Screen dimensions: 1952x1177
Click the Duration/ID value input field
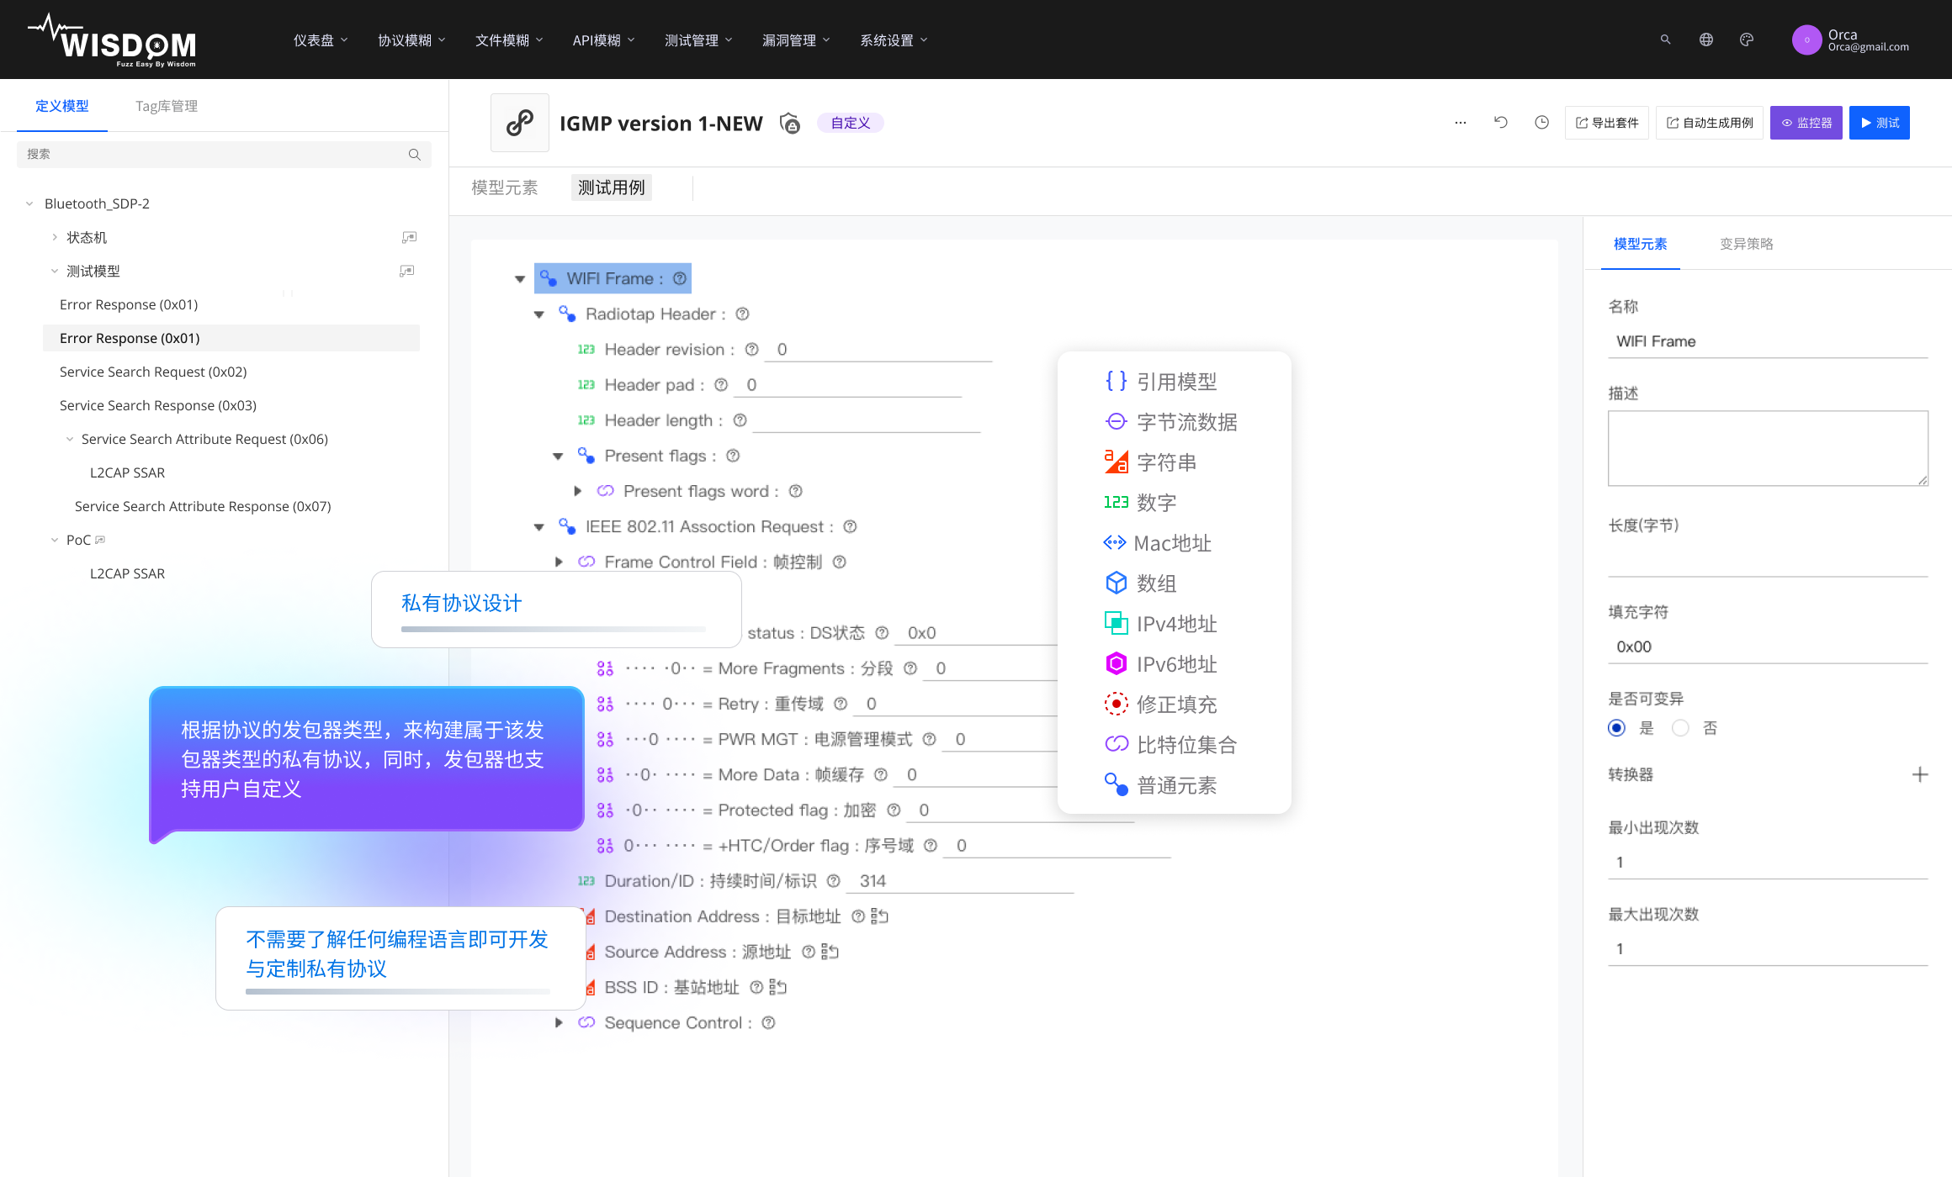pyautogui.click(x=959, y=880)
